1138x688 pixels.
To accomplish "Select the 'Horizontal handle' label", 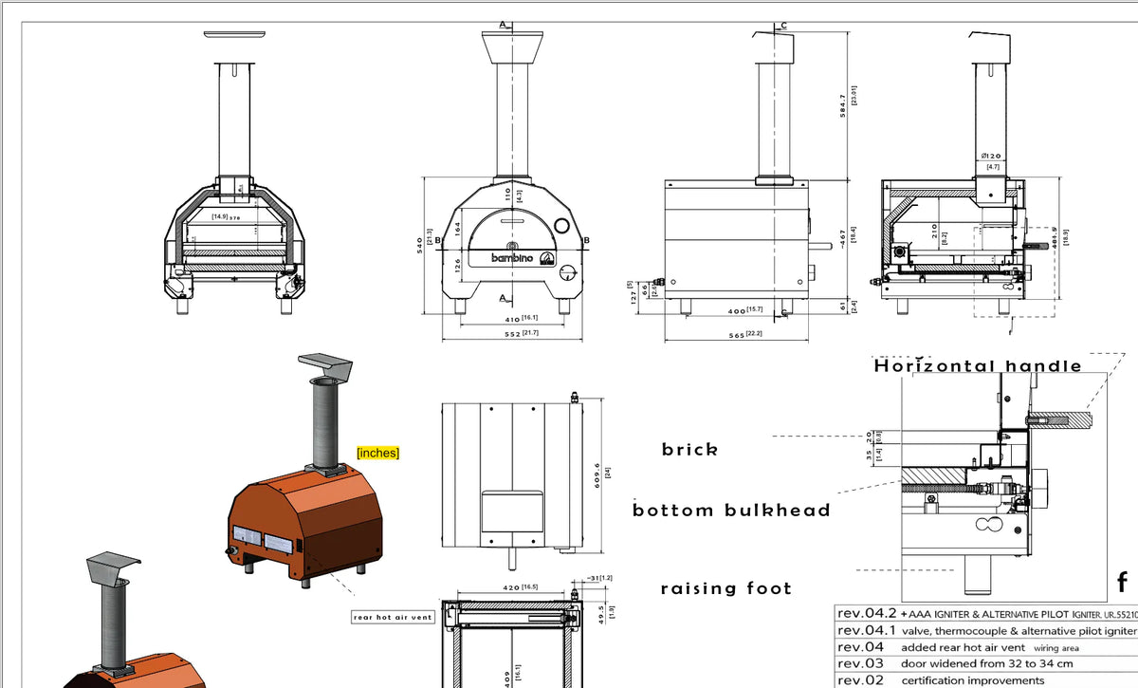I will click(978, 365).
